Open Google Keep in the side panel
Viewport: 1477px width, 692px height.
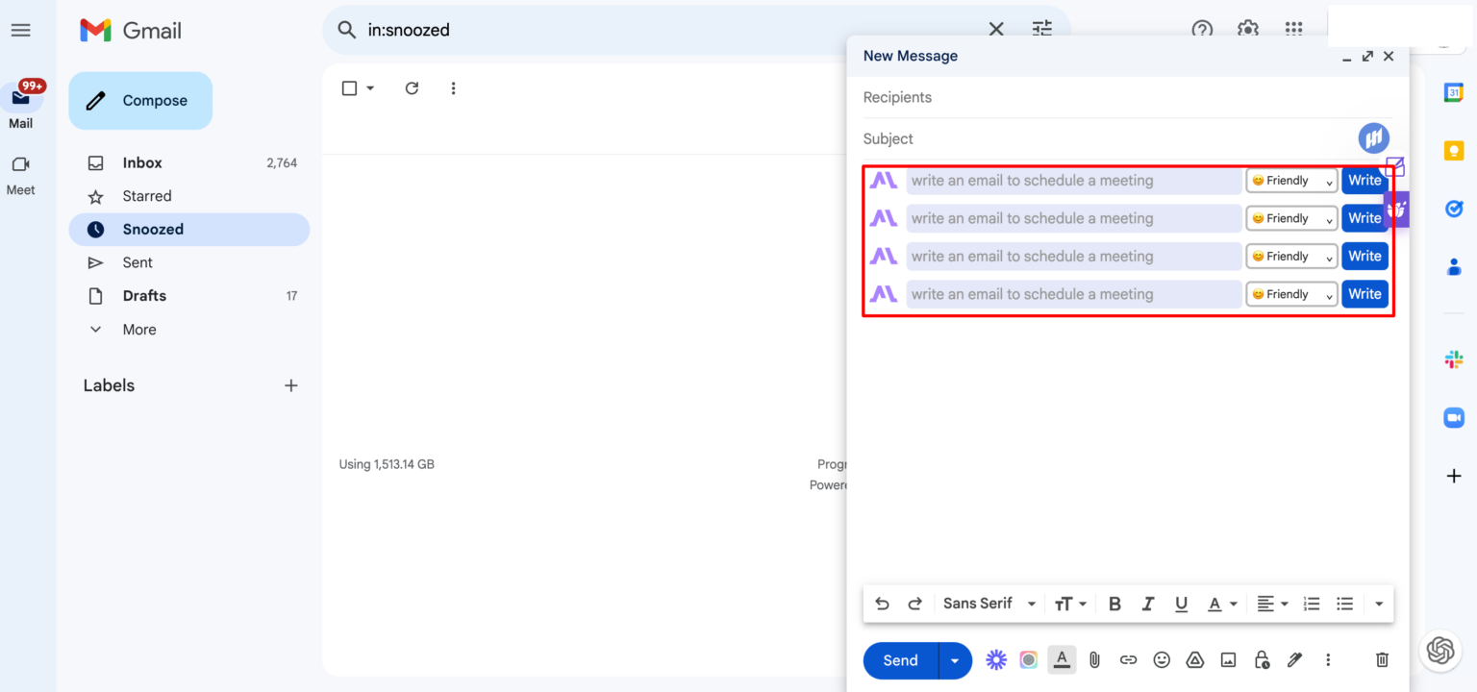pyautogui.click(x=1454, y=151)
